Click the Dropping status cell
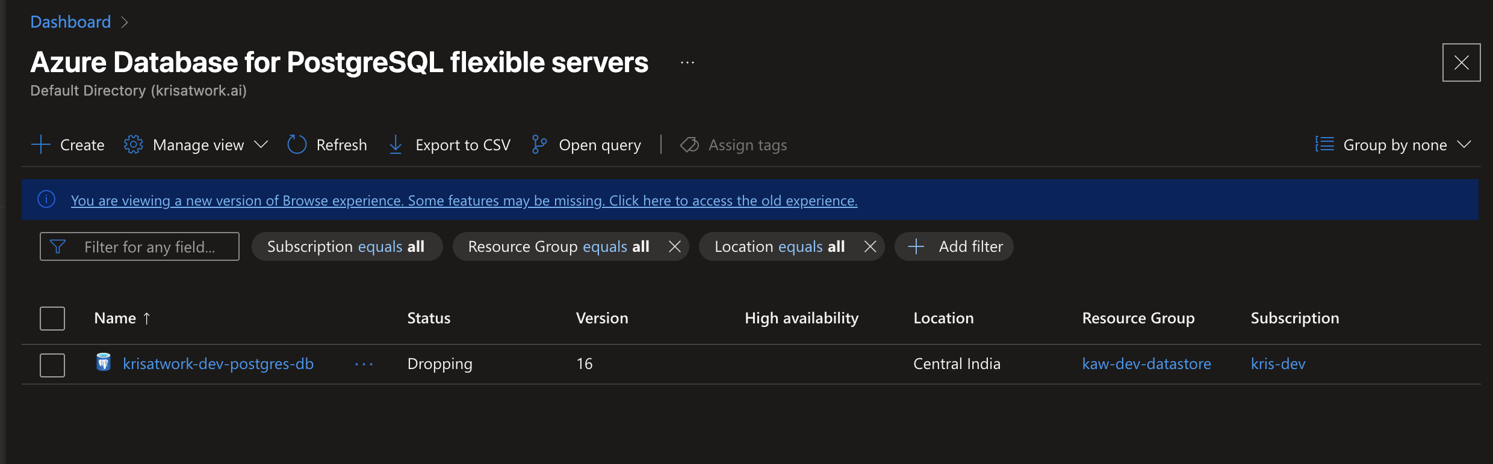This screenshot has height=464, width=1493. coord(439,364)
